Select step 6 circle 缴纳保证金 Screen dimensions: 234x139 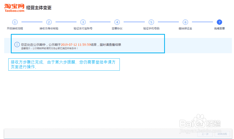tap(185, 22)
